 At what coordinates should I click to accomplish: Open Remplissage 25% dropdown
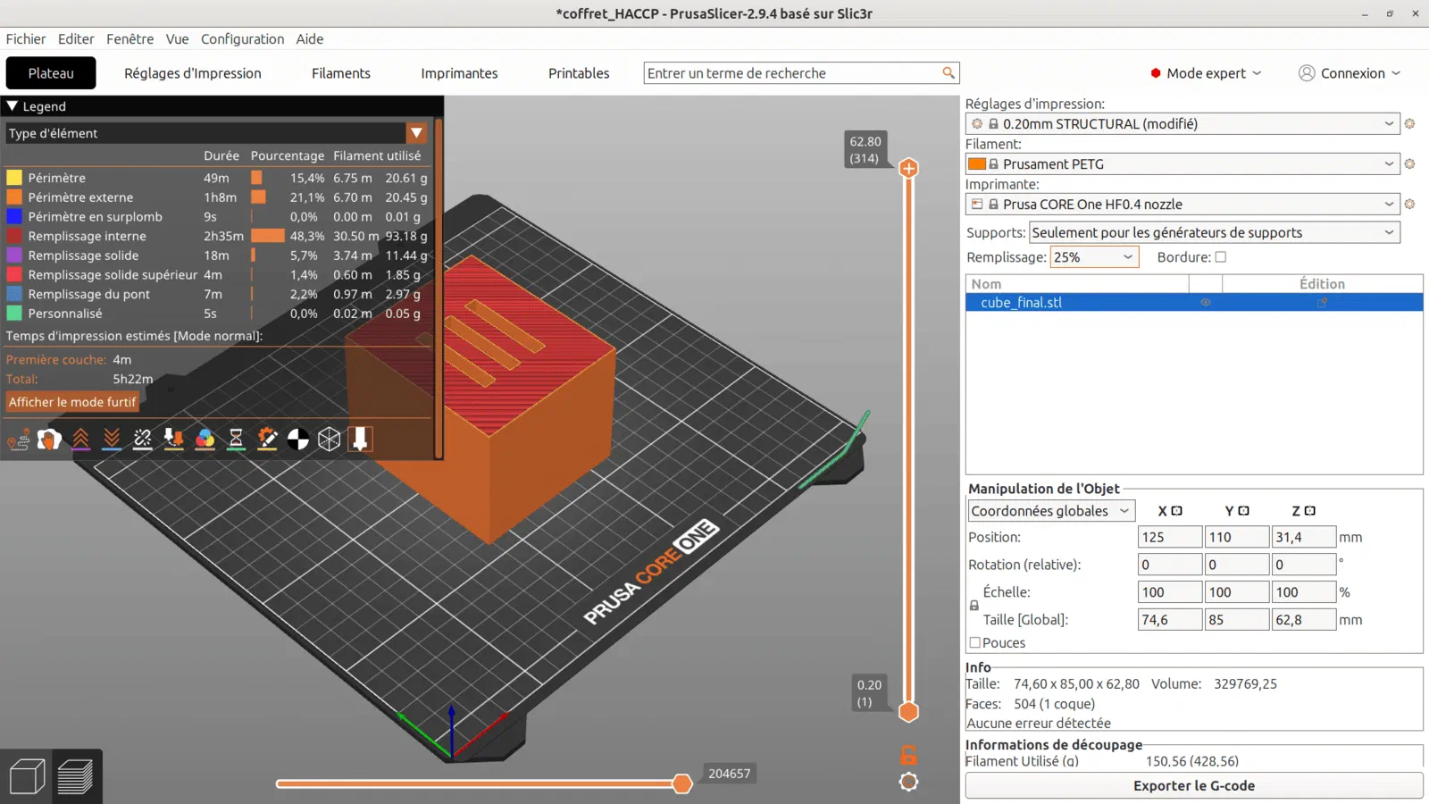(x=1095, y=257)
